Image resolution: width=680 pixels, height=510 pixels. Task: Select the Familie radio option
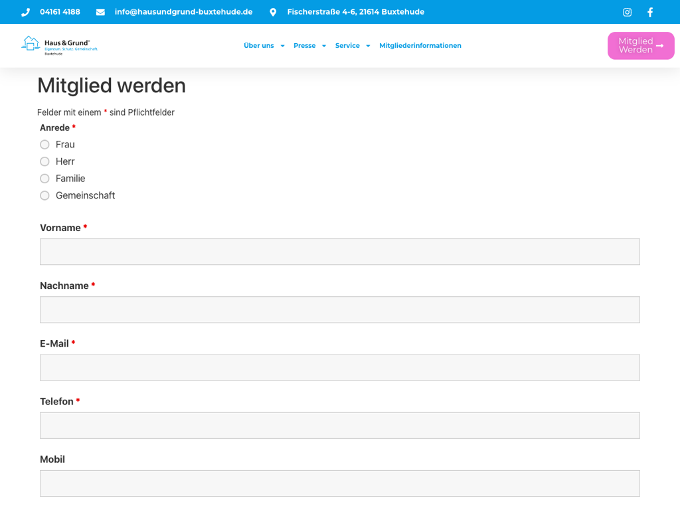pyautogui.click(x=44, y=178)
